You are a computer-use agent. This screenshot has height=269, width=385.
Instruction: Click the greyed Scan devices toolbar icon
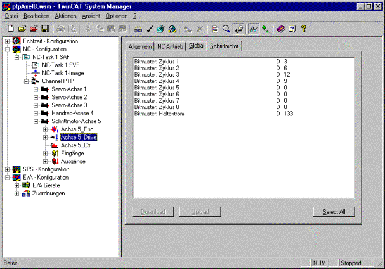(x=188, y=29)
